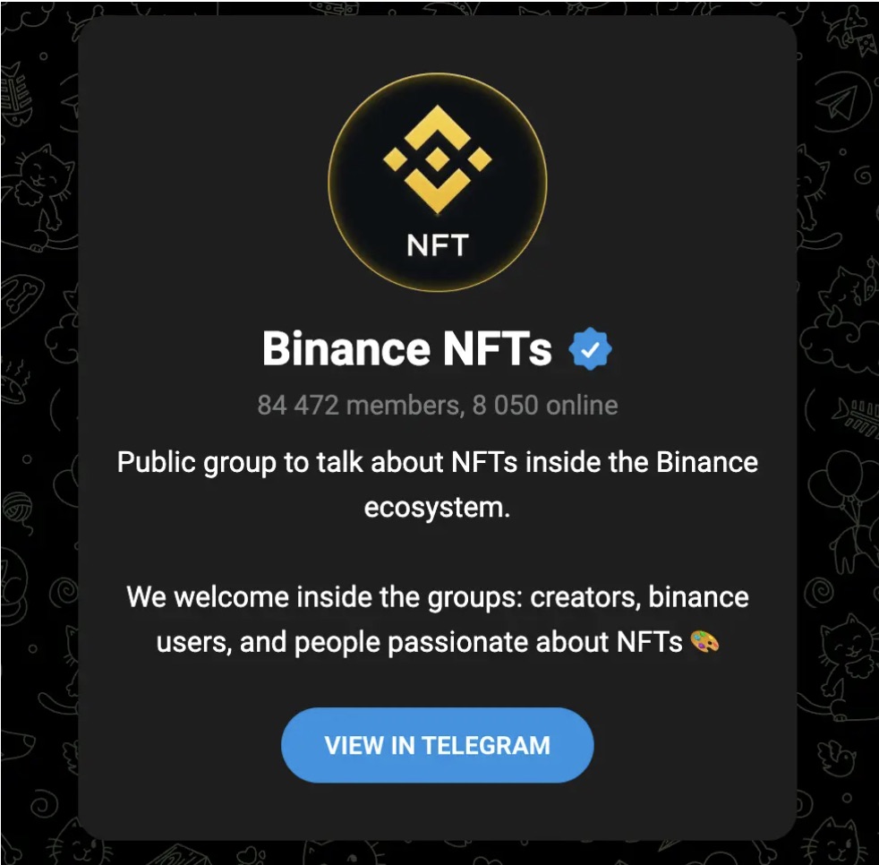879x865 pixels.
Task: Click the members count text
Action: click(x=349, y=405)
